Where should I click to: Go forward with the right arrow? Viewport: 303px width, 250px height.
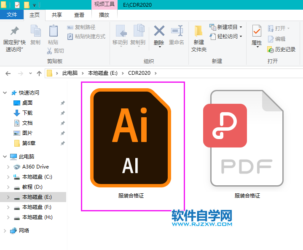click(21, 74)
